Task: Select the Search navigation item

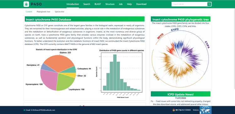Action: click(87, 4)
